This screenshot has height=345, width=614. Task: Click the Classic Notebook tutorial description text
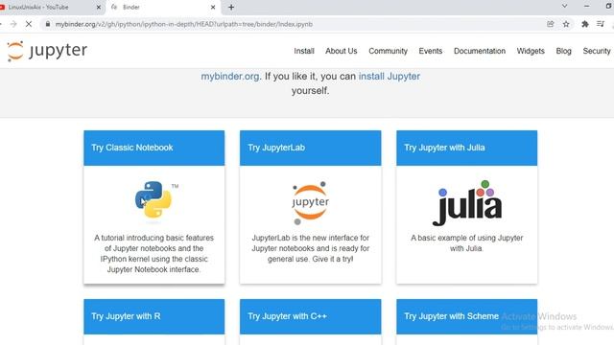[153, 253]
